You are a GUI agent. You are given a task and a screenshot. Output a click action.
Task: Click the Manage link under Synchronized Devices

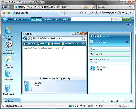pyautogui.click(x=94, y=62)
